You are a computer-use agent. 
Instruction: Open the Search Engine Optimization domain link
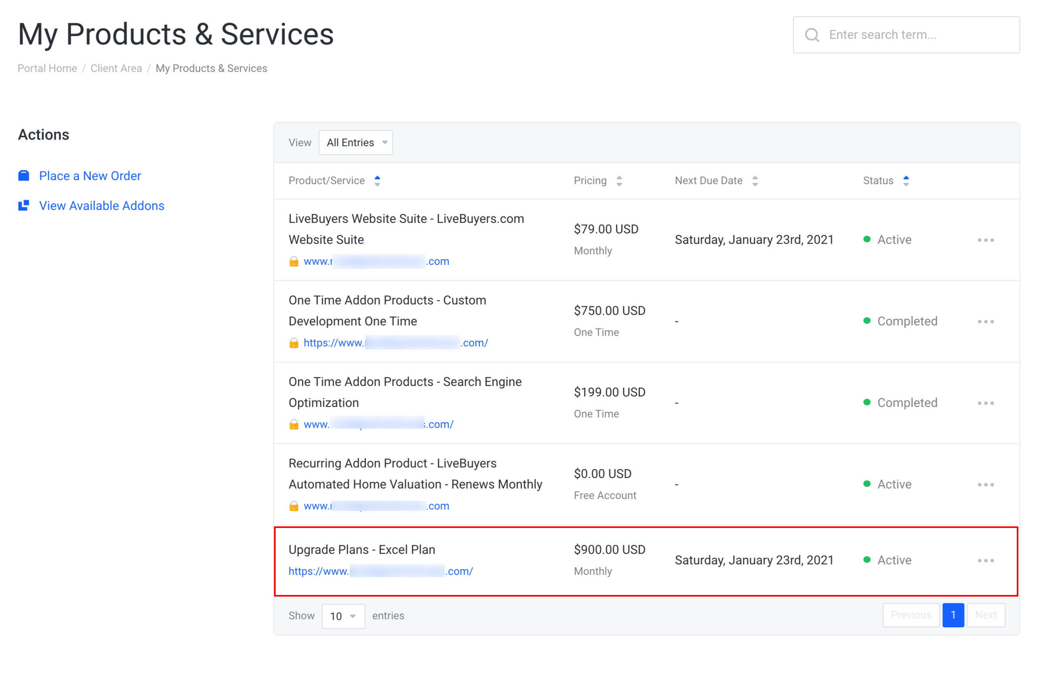[x=378, y=424]
